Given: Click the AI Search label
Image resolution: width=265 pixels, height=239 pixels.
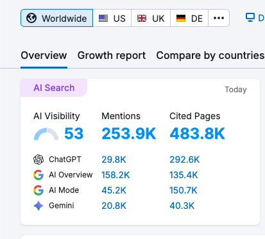Looking at the screenshot, I should (54, 88).
